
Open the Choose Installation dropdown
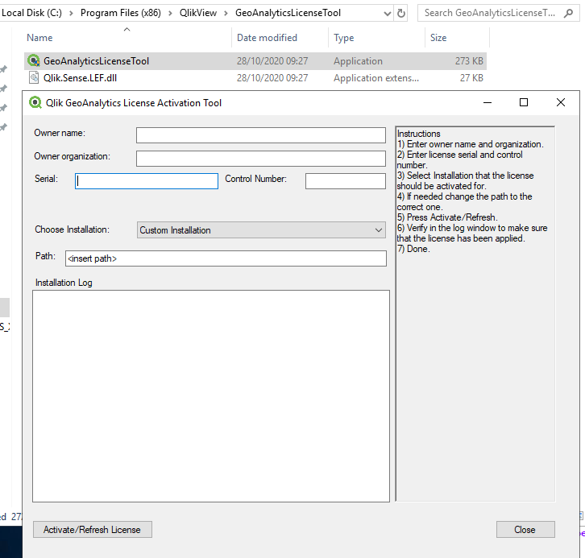[x=261, y=230]
